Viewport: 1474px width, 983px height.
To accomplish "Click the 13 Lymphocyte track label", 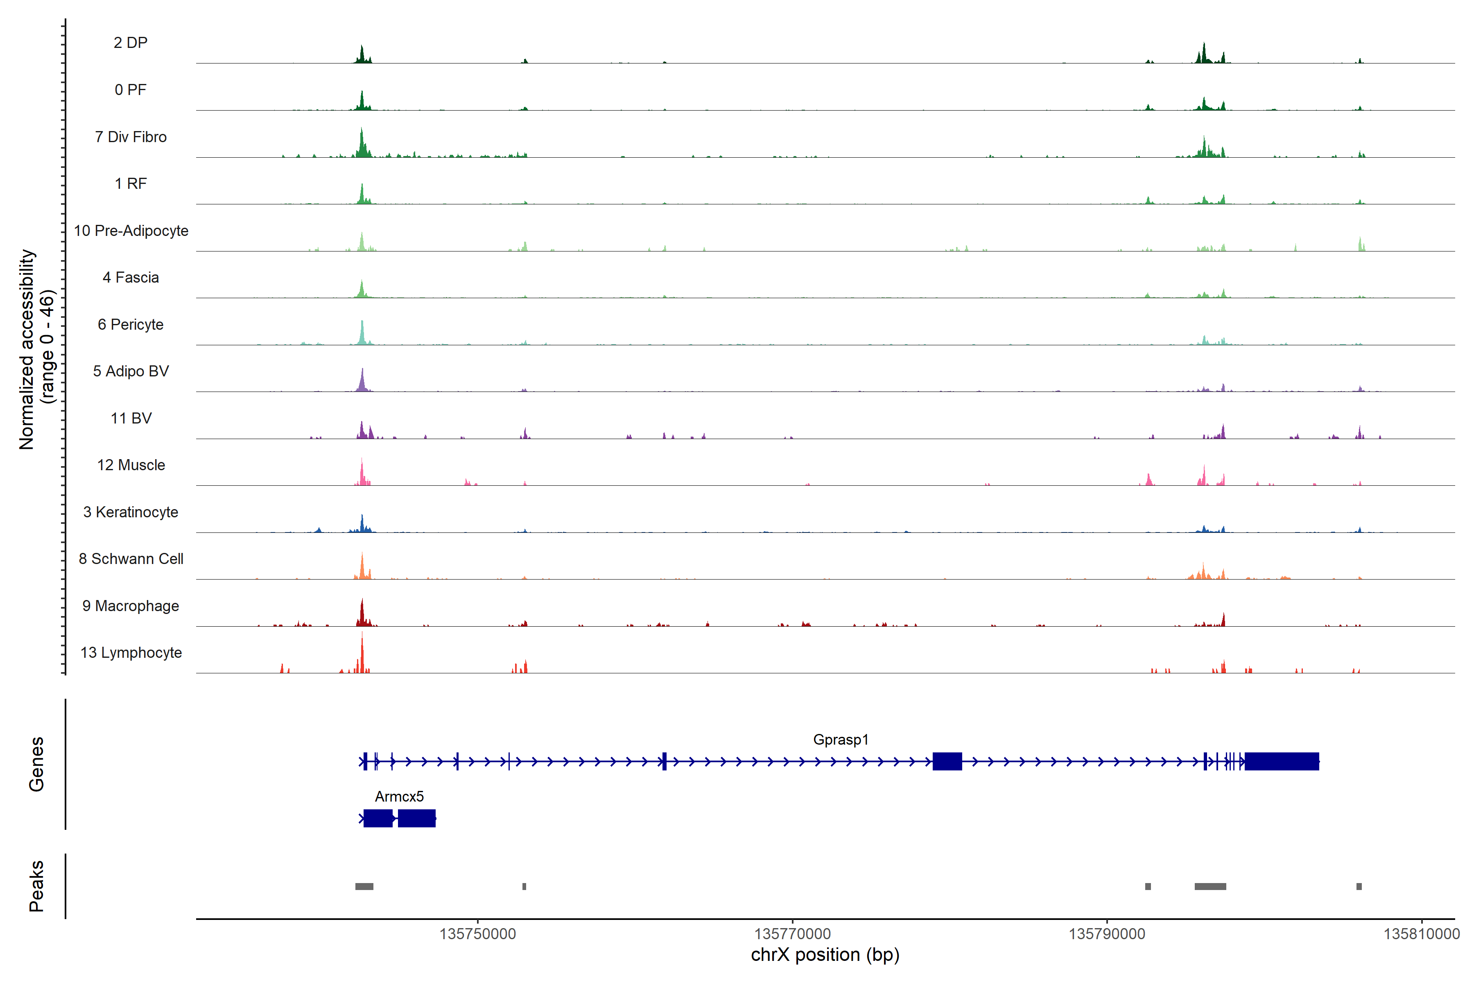I will [x=131, y=652].
